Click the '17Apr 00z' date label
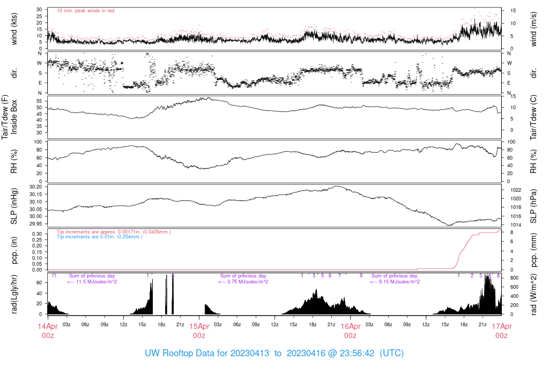The image size is (549, 375). pos(502,331)
